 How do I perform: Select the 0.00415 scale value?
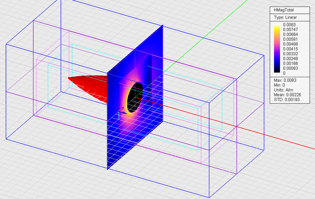tap(290, 49)
